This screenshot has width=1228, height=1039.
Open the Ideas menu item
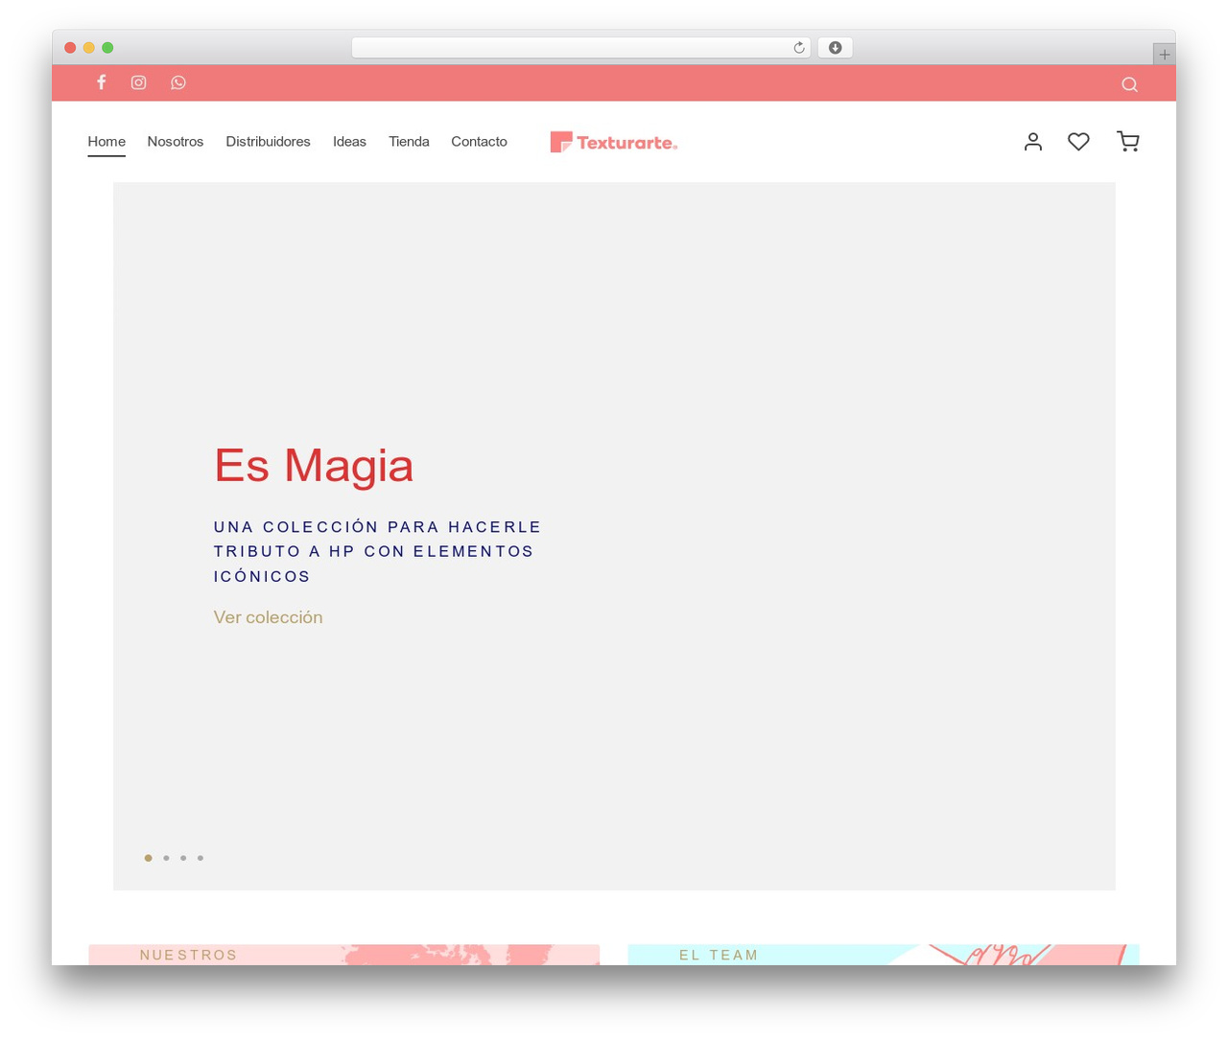coord(349,142)
